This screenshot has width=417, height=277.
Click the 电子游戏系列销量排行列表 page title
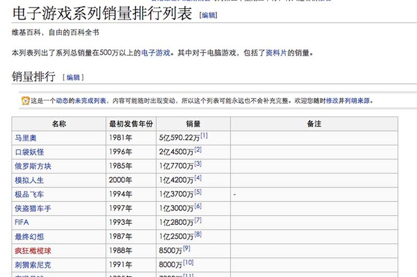[x=103, y=13]
